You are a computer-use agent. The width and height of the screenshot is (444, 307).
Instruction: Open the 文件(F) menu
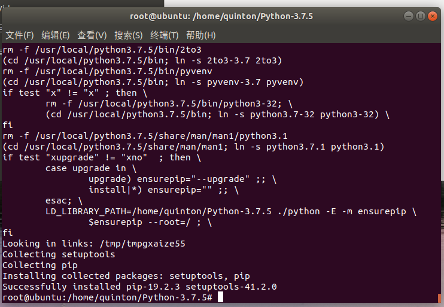click(20, 35)
